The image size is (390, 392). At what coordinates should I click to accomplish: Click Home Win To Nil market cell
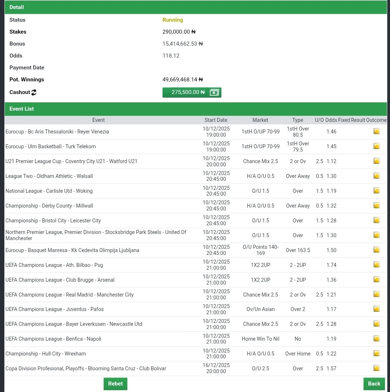click(260, 339)
